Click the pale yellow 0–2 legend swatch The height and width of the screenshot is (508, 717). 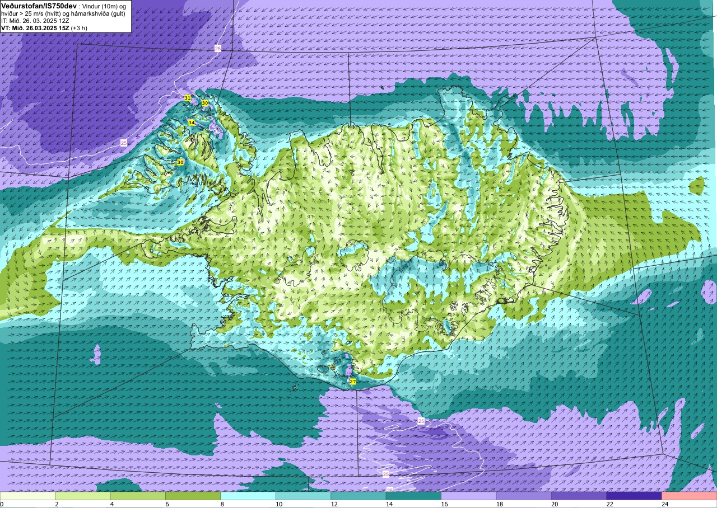[27, 496]
